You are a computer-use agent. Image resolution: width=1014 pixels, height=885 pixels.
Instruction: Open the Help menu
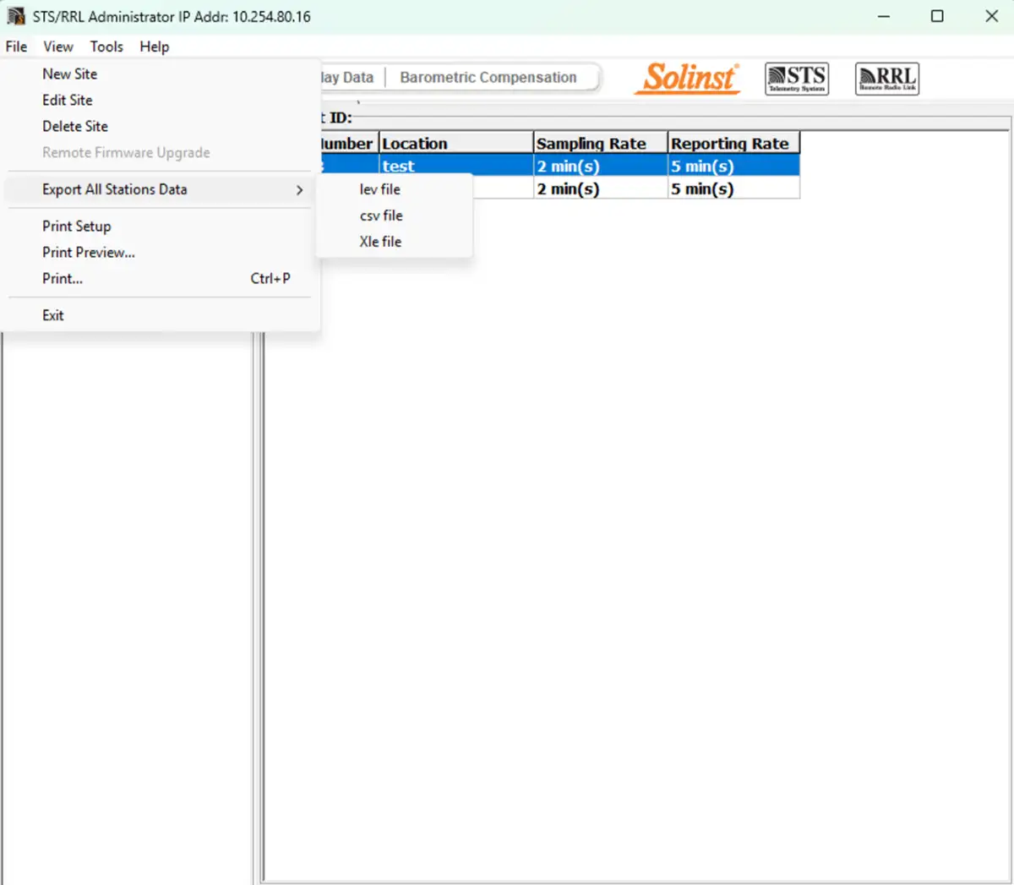point(154,46)
